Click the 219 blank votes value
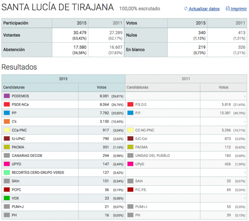 coord(202,47)
